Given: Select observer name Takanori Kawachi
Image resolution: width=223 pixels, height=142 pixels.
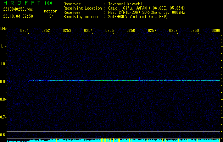Looking at the screenshot, I should (125, 4).
